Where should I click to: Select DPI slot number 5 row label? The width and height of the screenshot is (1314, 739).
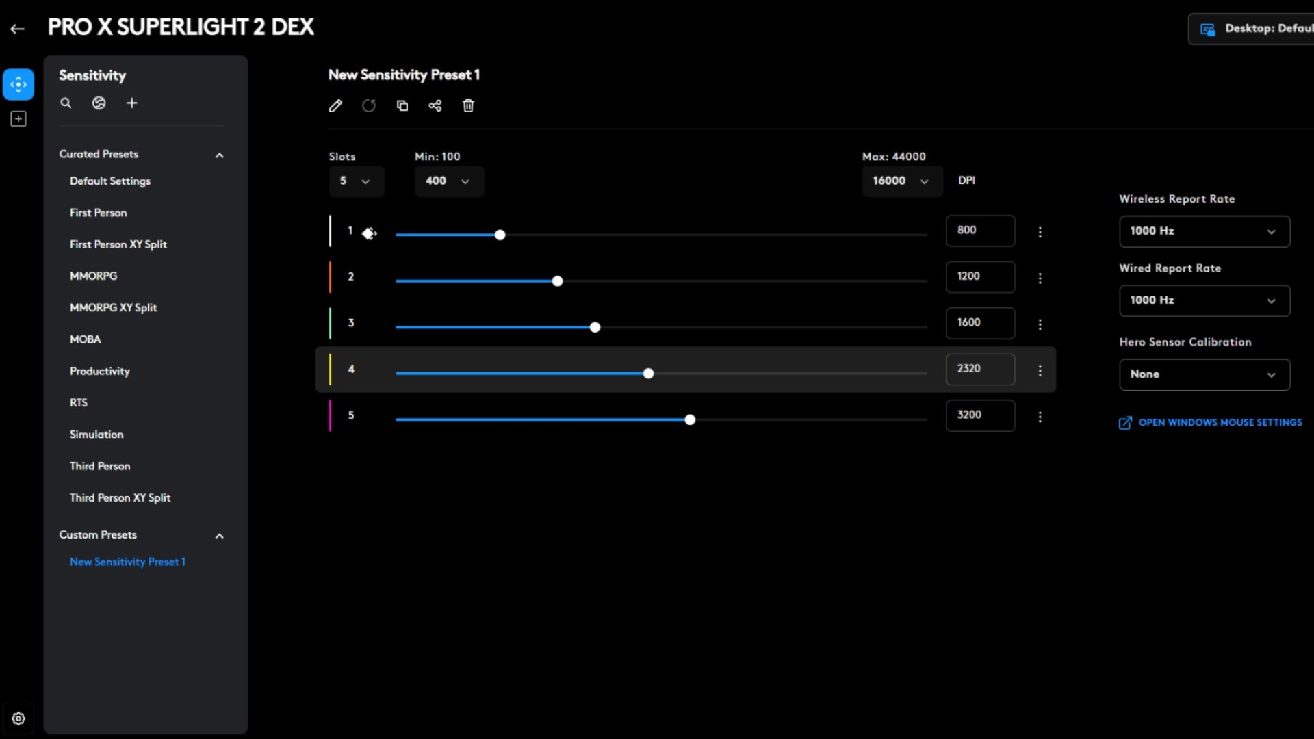click(x=351, y=415)
